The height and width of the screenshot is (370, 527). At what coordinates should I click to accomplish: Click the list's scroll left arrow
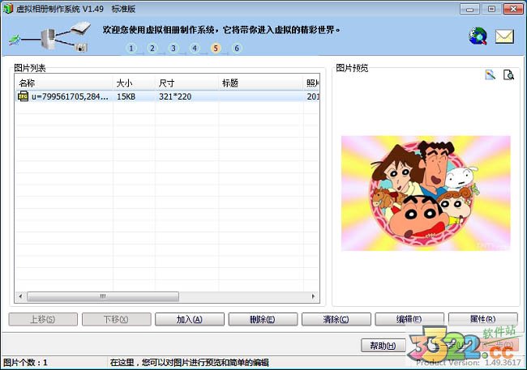[21, 296]
